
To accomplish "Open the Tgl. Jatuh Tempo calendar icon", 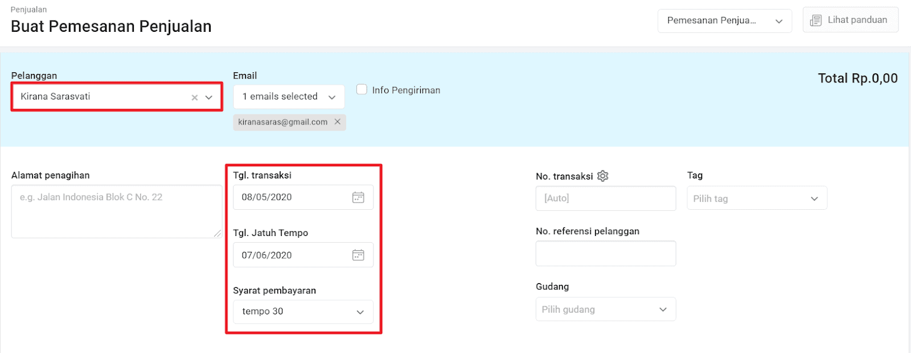I will tap(358, 255).
